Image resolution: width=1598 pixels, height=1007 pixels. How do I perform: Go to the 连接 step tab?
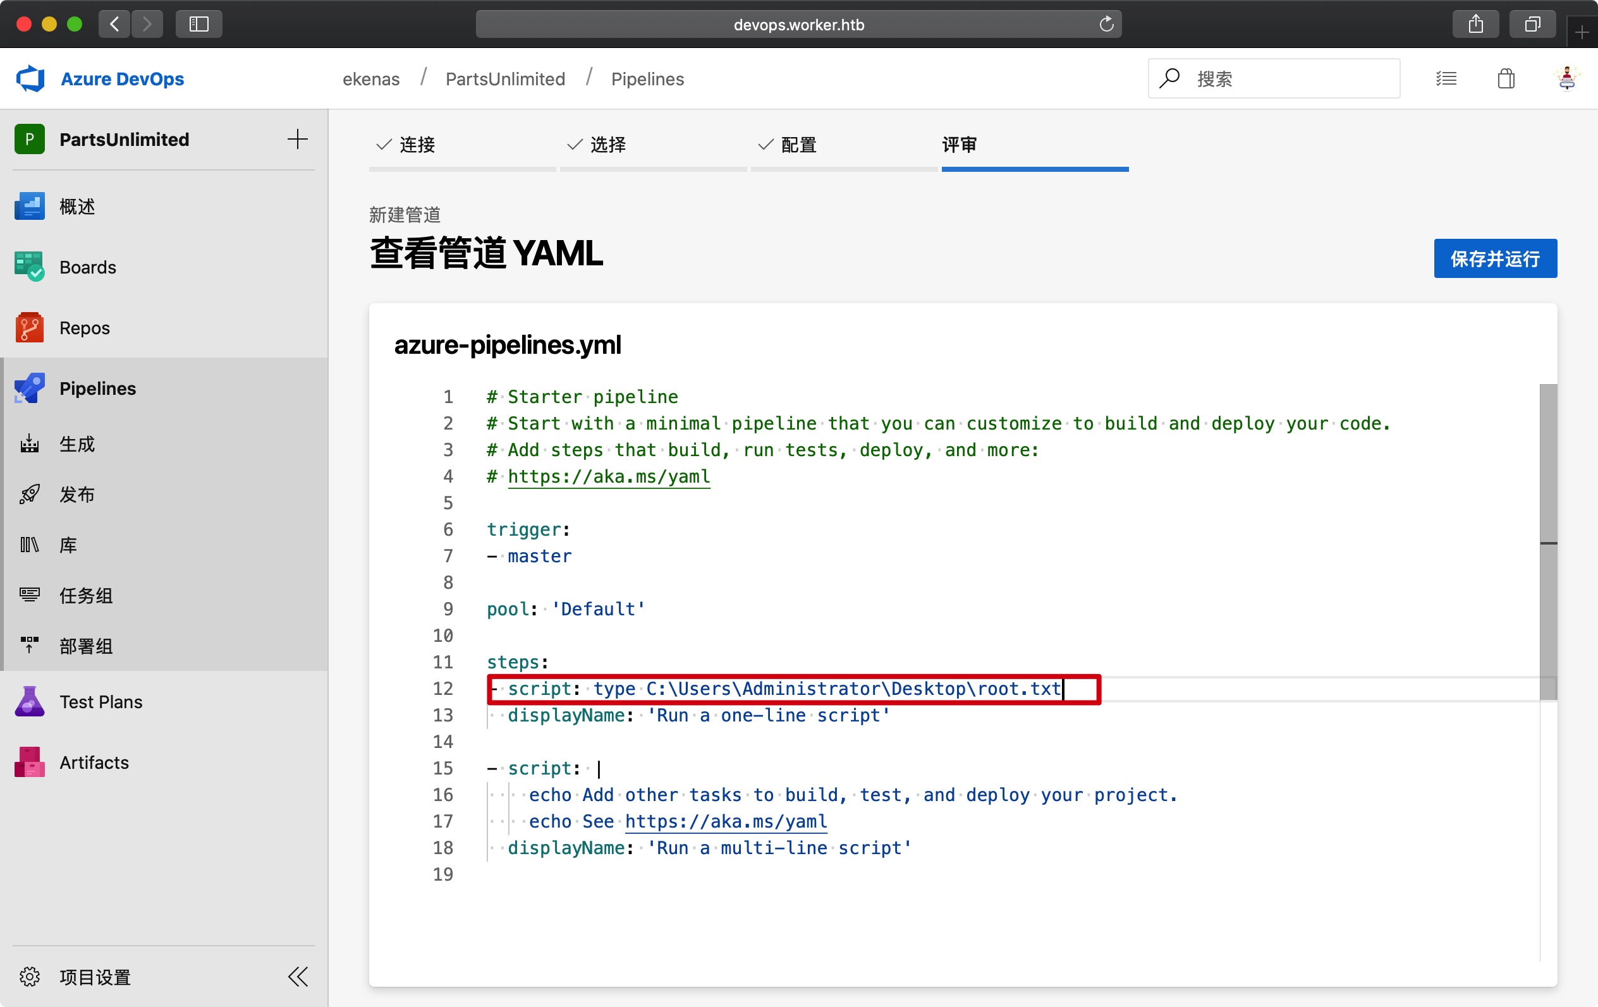pyautogui.click(x=417, y=145)
